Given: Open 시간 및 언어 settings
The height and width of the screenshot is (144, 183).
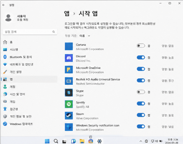Looking at the screenshot, I should (x=29, y=94).
